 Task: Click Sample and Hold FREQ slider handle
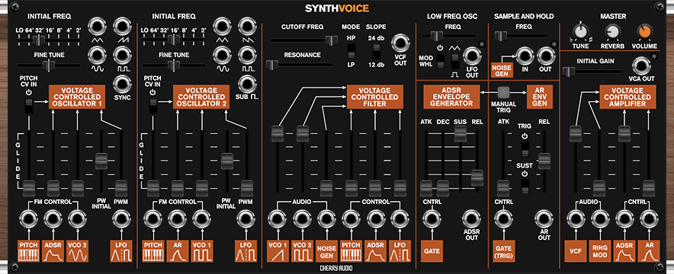[501, 36]
